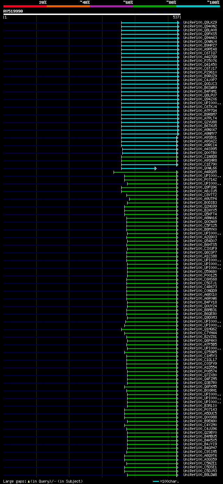Open hit UniRef100_C6TJ17
Image resolution: width=223 pixels, height=484 pixels.
(200, 68)
